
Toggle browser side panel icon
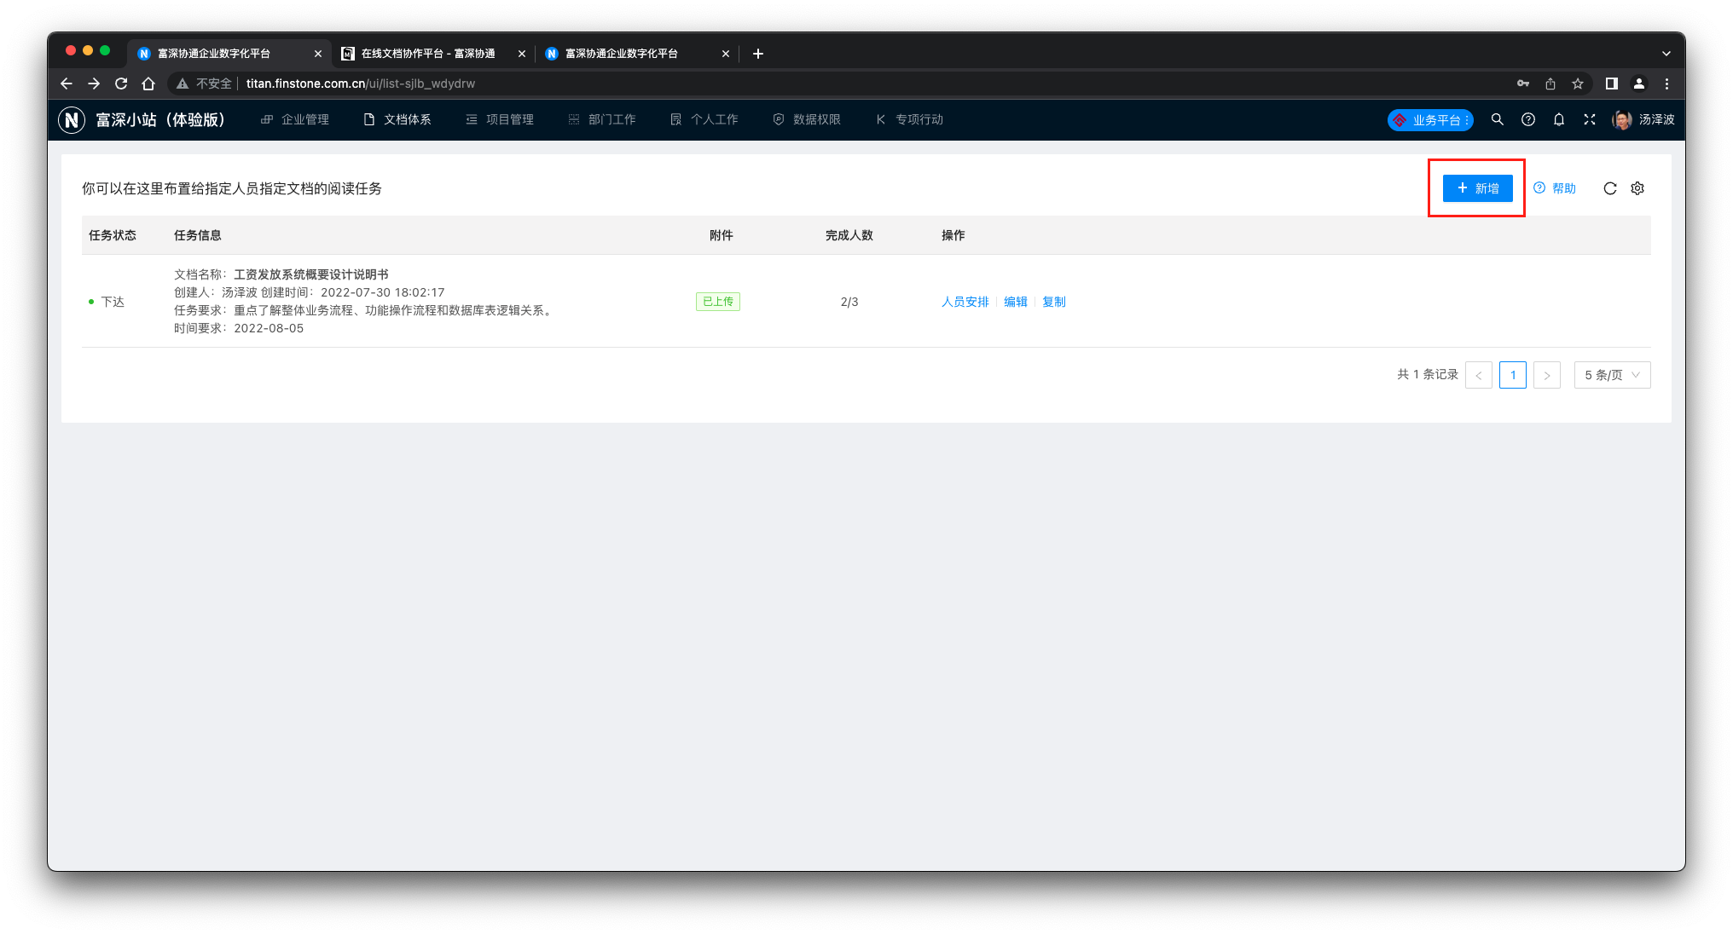(x=1612, y=84)
